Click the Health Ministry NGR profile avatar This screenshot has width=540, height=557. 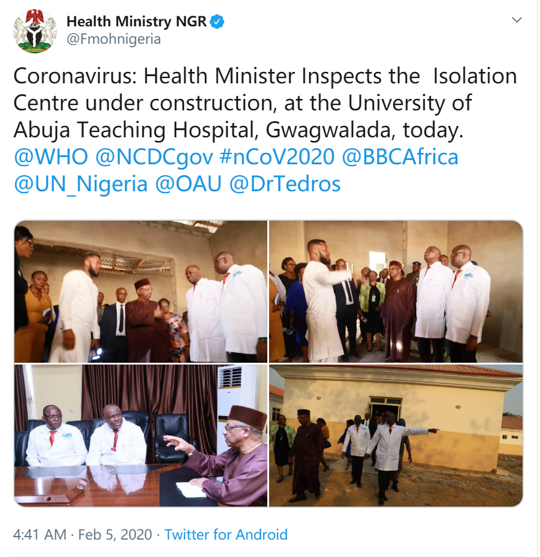(35, 31)
